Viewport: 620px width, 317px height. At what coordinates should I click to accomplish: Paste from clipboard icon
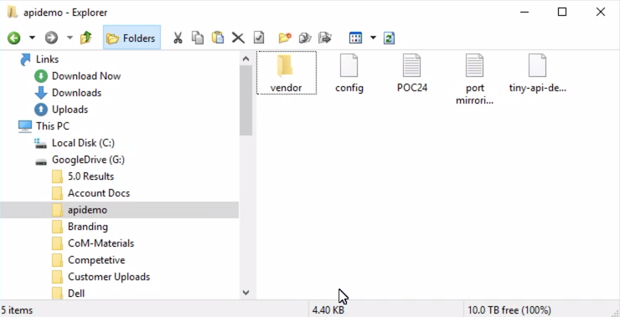[x=218, y=38]
